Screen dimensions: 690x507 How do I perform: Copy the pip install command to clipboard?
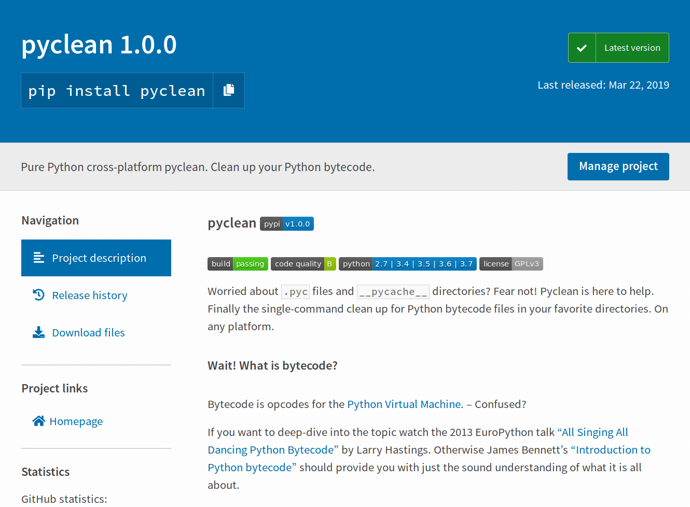tap(229, 90)
